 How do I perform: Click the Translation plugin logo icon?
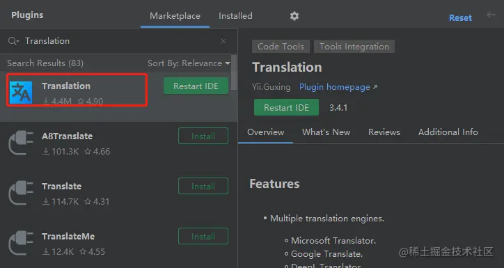tap(21, 93)
